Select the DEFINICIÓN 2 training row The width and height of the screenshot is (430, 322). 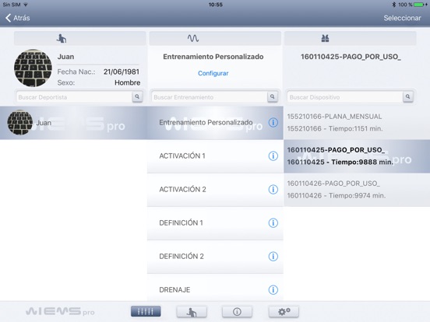215,257
